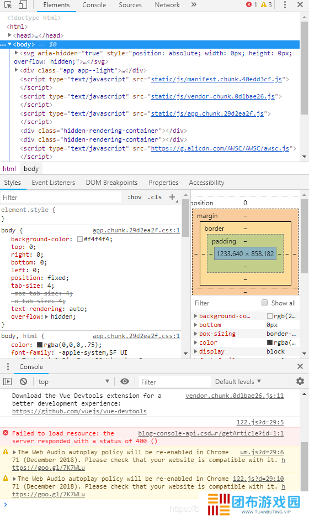Click the #f4f4f4 background color swatch

[79, 239]
